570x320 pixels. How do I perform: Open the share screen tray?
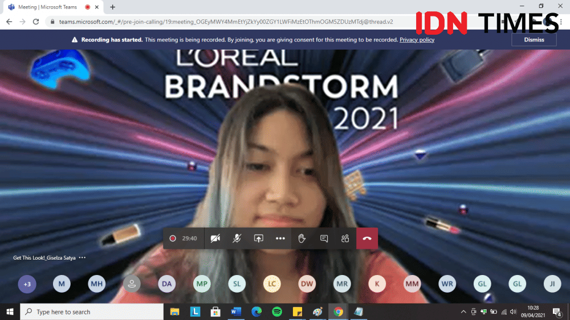coord(258,239)
